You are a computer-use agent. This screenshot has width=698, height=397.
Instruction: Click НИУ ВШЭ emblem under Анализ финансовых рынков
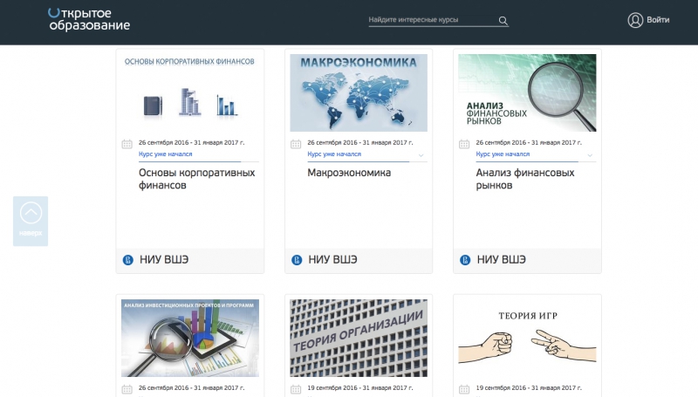pos(464,260)
